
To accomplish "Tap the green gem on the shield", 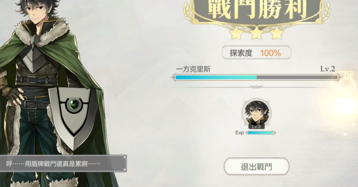I will [74, 105].
